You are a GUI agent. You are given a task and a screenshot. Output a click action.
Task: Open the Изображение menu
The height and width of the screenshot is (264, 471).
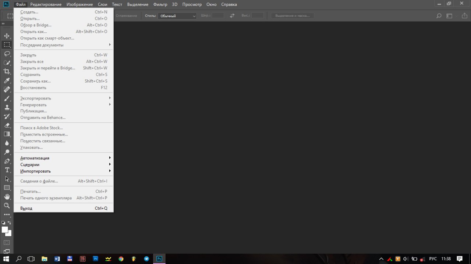pyautogui.click(x=79, y=4)
